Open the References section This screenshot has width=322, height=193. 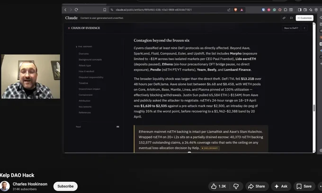85,113
